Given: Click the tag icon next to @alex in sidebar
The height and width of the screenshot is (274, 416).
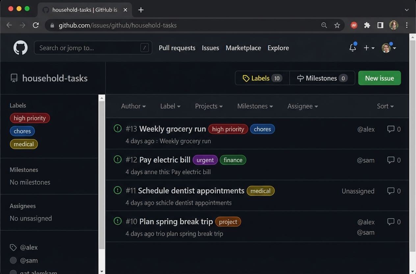Looking at the screenshot, I should [x=13, y=247].
